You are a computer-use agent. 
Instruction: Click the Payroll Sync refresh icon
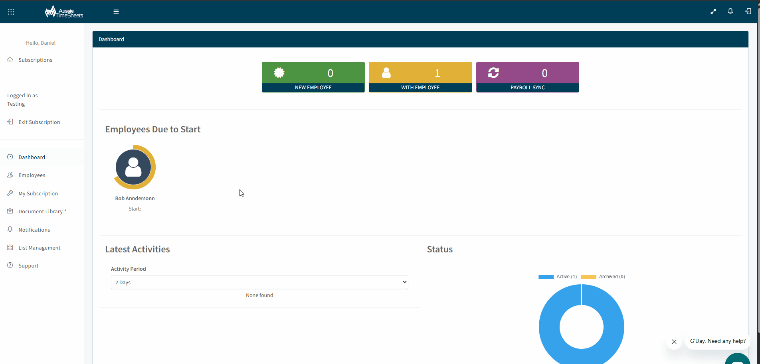494,73
